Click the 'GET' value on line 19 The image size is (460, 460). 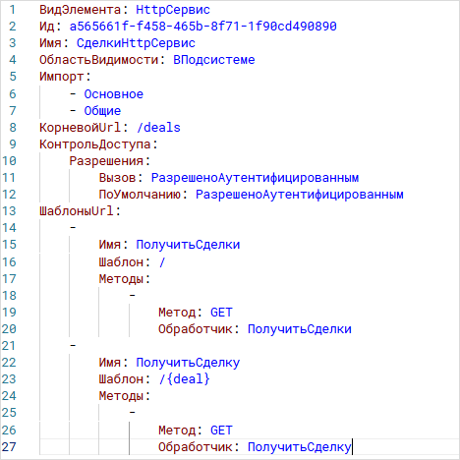(221, 313)
